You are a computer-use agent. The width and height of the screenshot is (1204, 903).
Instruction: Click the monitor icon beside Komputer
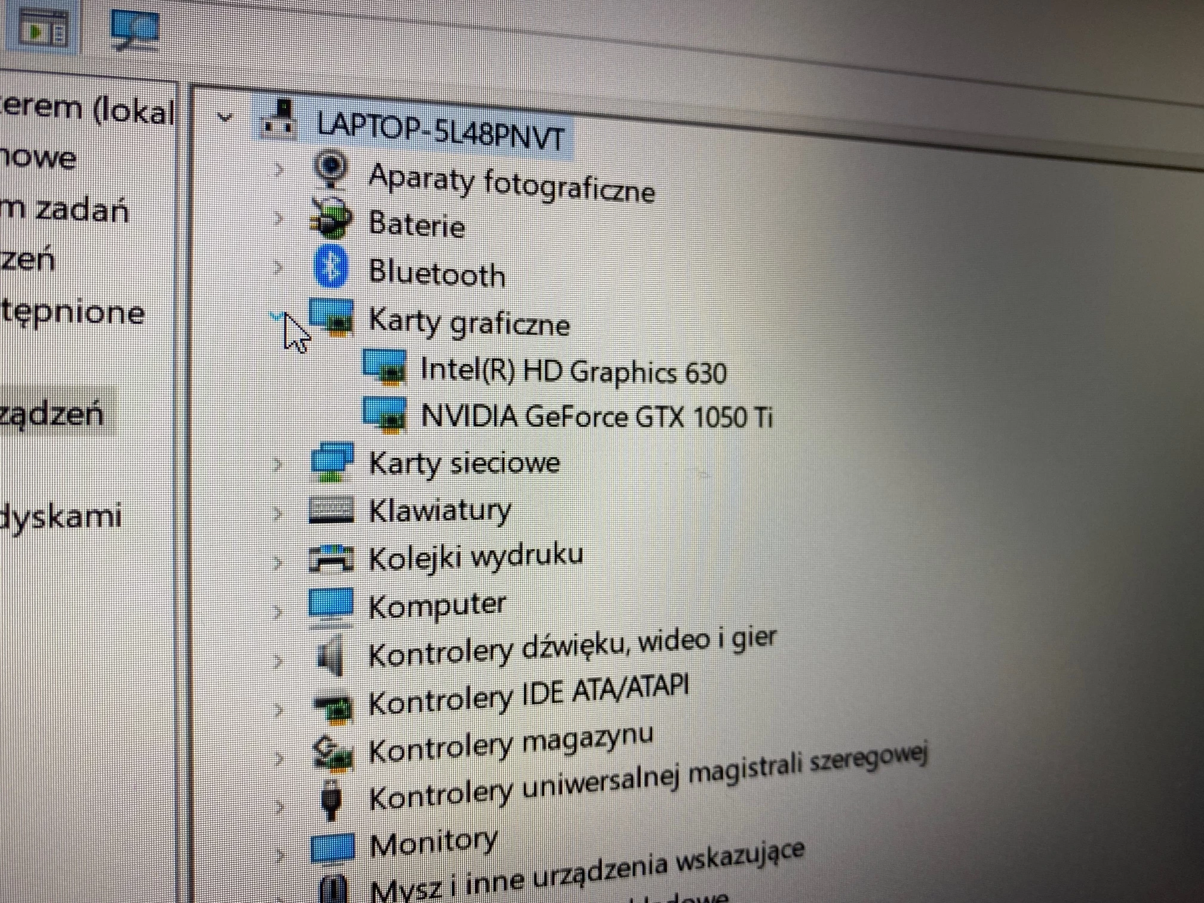tap(331, 607)
